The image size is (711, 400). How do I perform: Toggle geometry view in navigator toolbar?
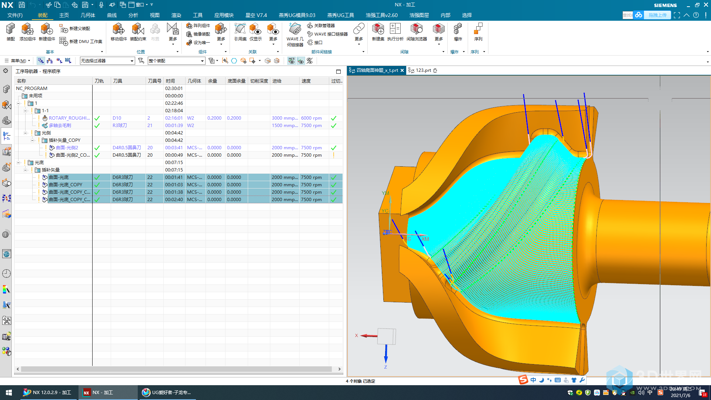pyautogui.click(x=59, y=61)
